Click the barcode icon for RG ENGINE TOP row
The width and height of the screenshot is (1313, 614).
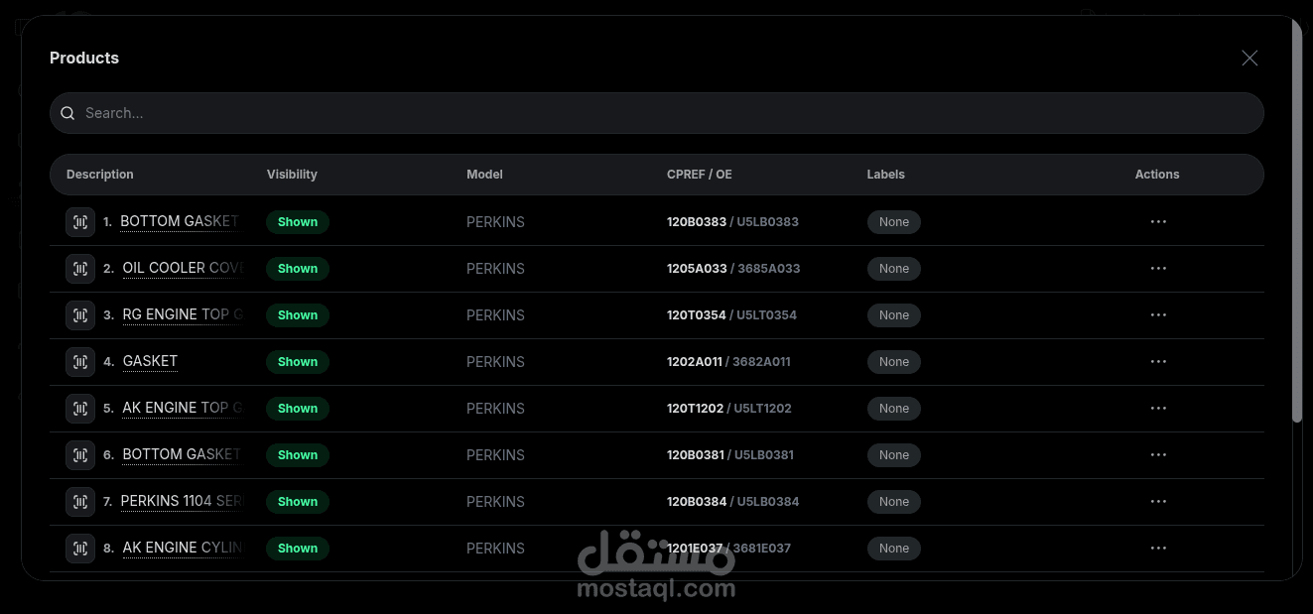pyautogui.click(x=80, y=315)
